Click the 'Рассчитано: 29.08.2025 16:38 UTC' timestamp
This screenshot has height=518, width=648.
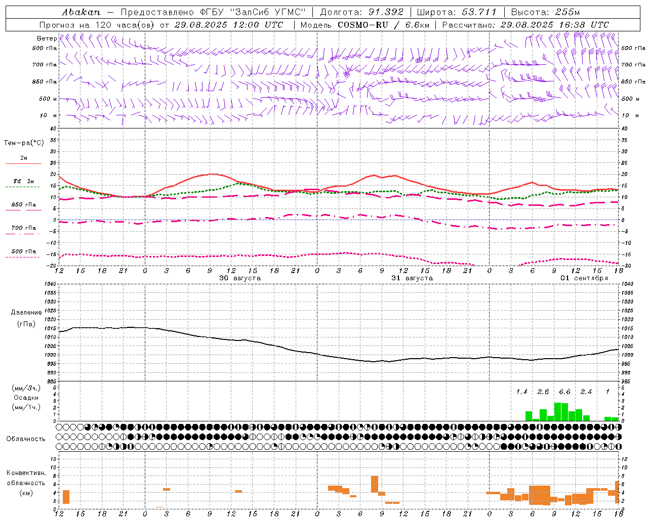[x=525, y=25]
